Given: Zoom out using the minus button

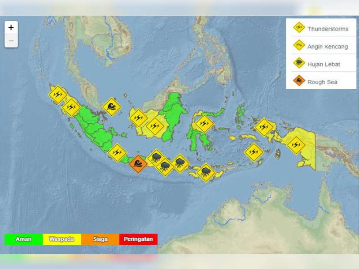Looking at the screenshot, I should coord(10,41).
